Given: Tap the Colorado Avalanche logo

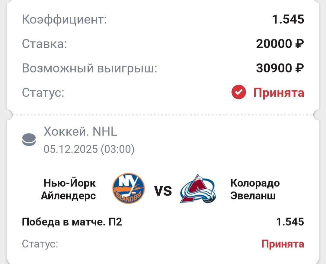Looking at the screenshot, I should (198, 189).
